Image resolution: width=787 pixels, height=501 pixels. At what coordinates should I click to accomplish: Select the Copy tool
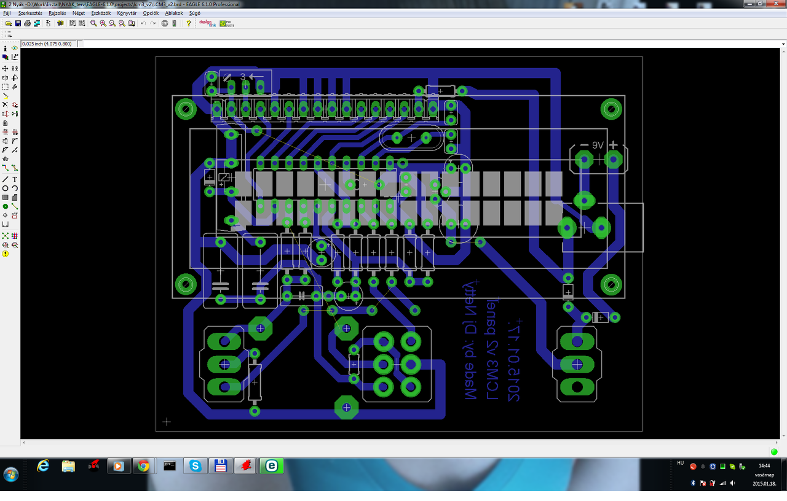[x=15, y=69]
